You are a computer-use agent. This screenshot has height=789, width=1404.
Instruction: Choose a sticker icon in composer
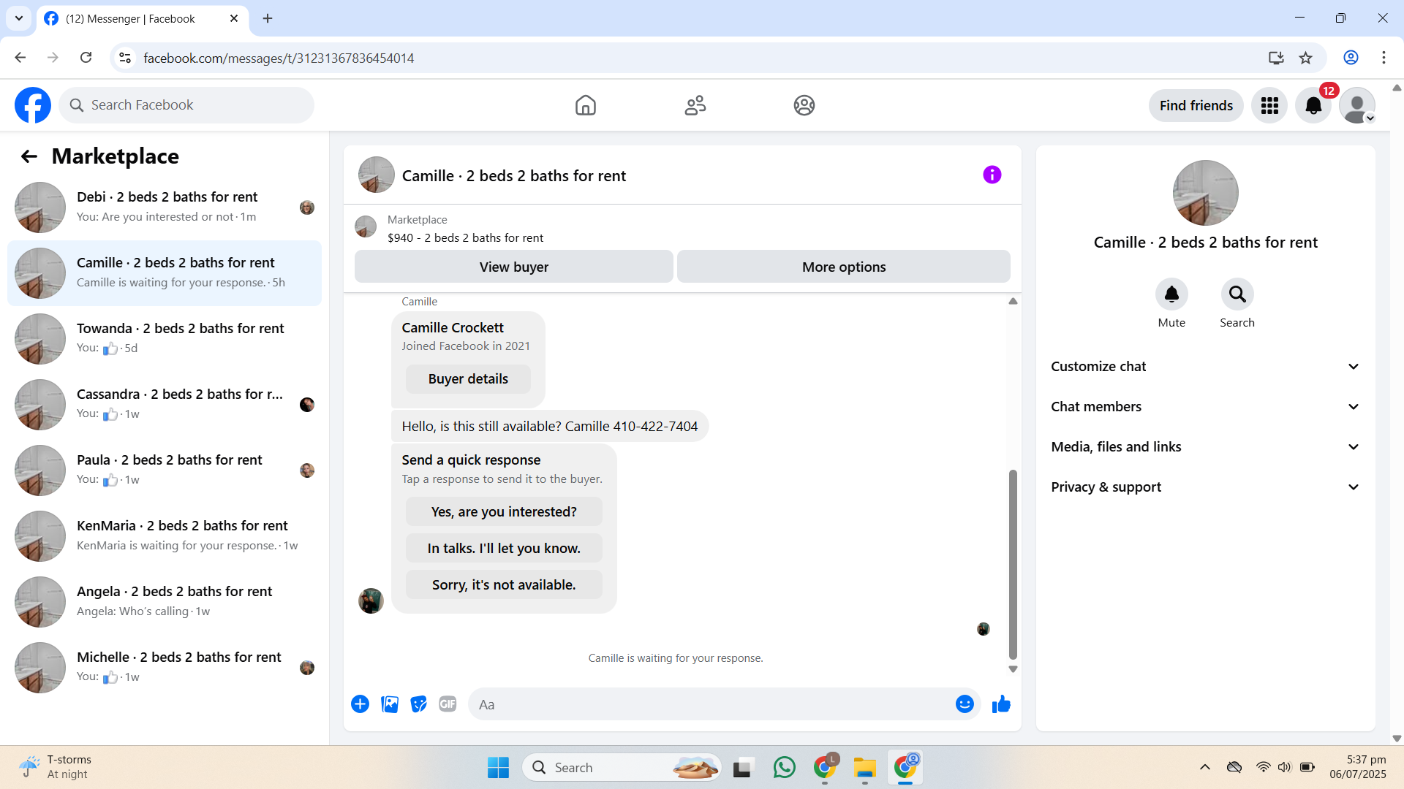click(x=418, y=704)
